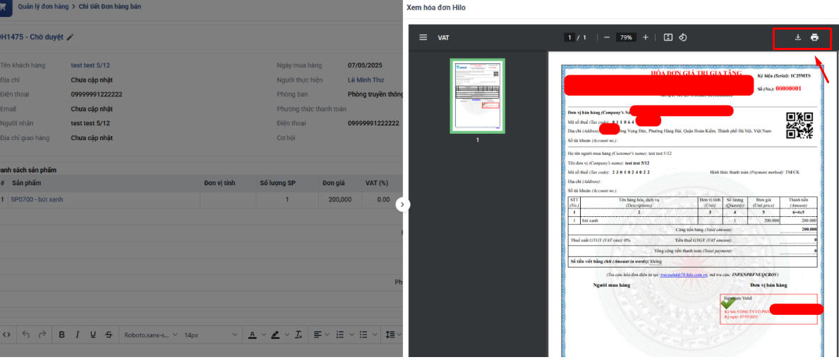Rotate the PDF counterclockwise
839x362 pixels.
tap(683, 37)
